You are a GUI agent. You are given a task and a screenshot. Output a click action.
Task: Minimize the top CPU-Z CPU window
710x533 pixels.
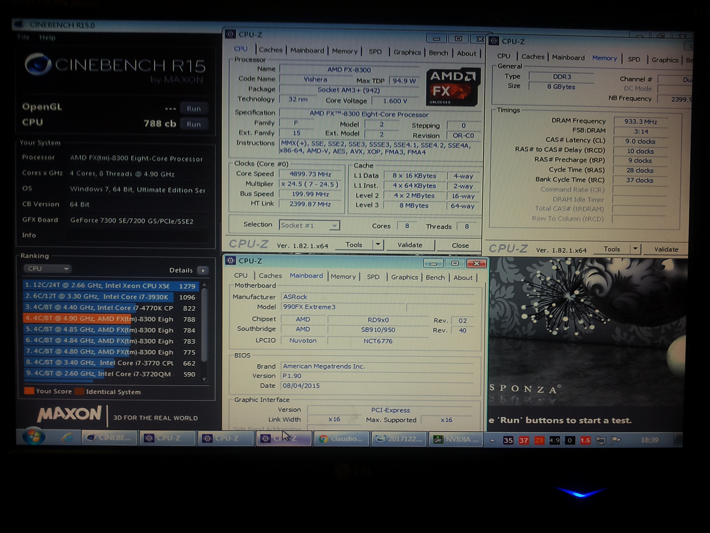(x=436, y=39)
